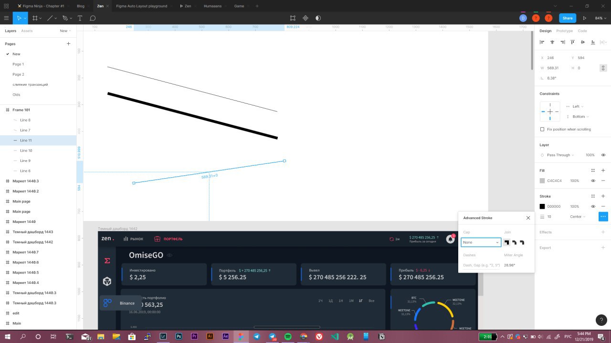
Task: Toggle constrain proportions lock button
Action: click(x=603, y=68)
